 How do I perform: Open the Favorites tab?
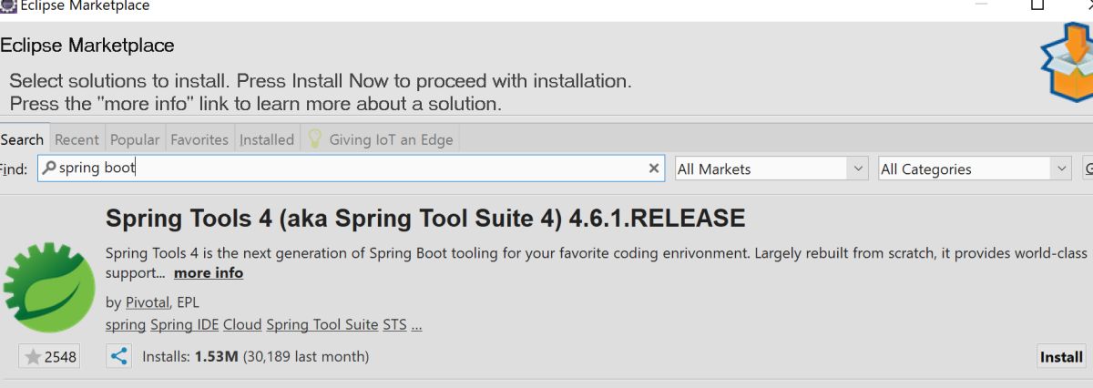click(199, 139)
